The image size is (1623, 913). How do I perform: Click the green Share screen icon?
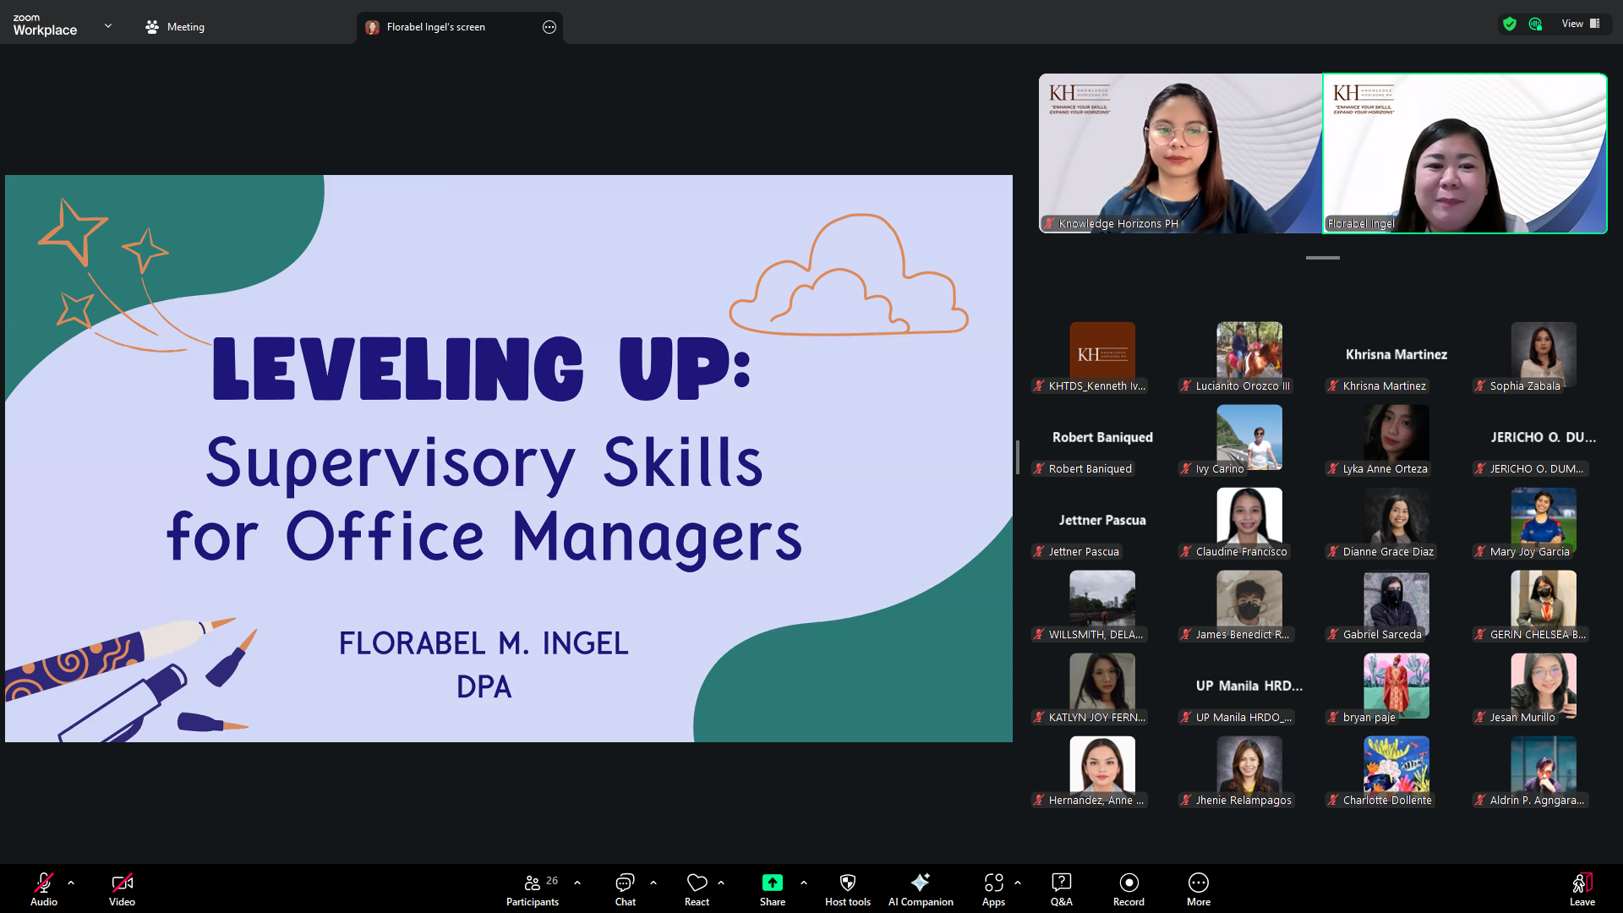pyautogui.click(x=772, y=883)
